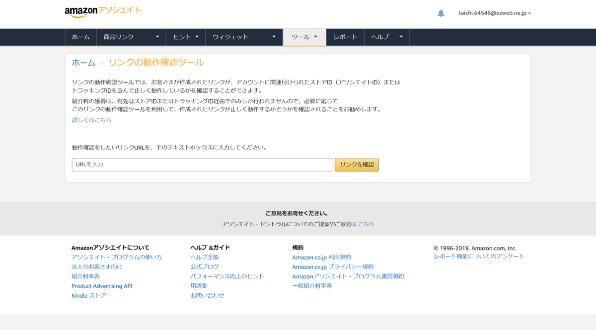The width and height of the screenshot is (596, 330).
Task: Open the ヘルプ menu
Action: (387, 37)
